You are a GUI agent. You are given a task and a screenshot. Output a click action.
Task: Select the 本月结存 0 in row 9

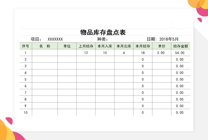143,106
